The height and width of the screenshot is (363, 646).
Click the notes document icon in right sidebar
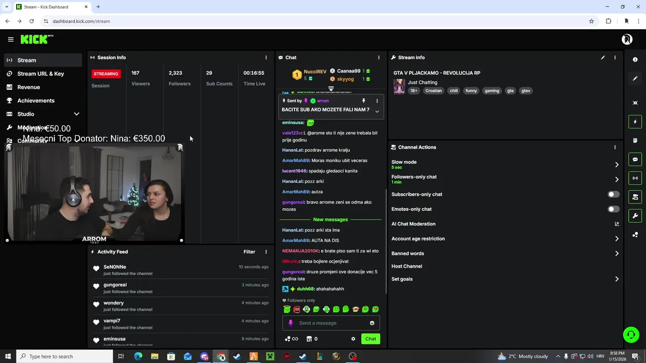tap(635, 140)
